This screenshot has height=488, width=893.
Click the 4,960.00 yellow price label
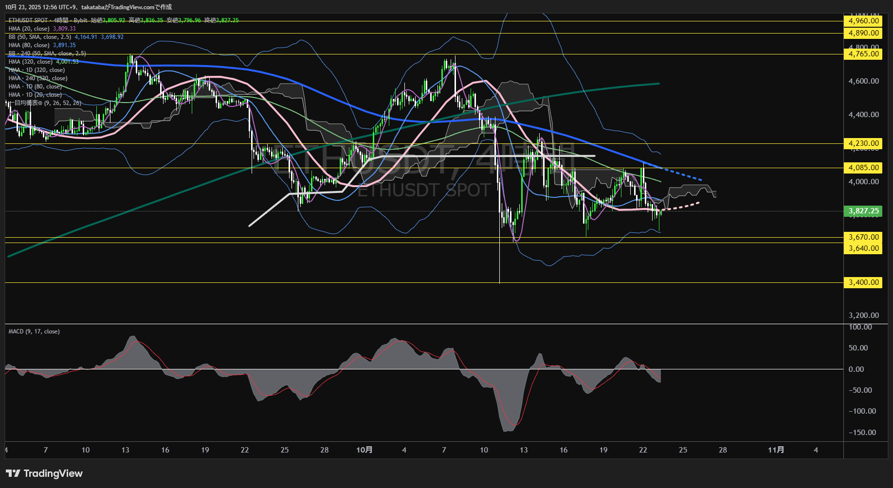[x=863, y=21]
